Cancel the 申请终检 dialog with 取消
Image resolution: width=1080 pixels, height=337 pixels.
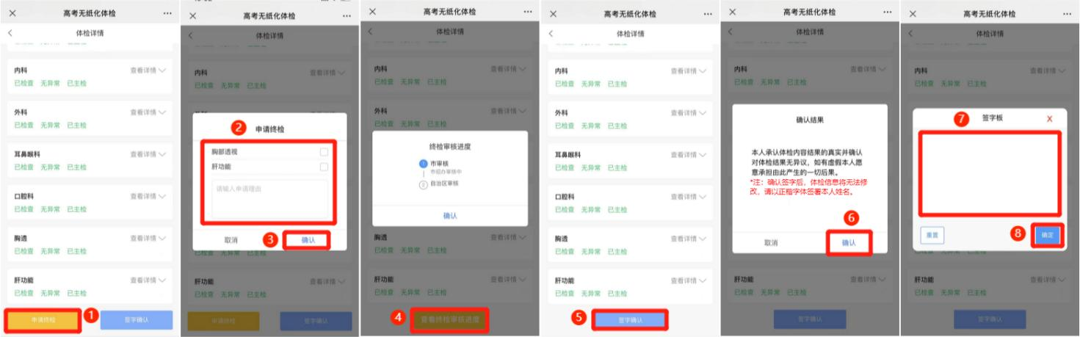231,240
